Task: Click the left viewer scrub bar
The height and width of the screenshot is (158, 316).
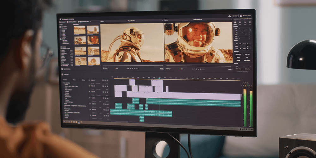Action: point(133,65)
